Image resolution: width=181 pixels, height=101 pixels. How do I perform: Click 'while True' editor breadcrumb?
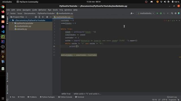pos(66,94)
